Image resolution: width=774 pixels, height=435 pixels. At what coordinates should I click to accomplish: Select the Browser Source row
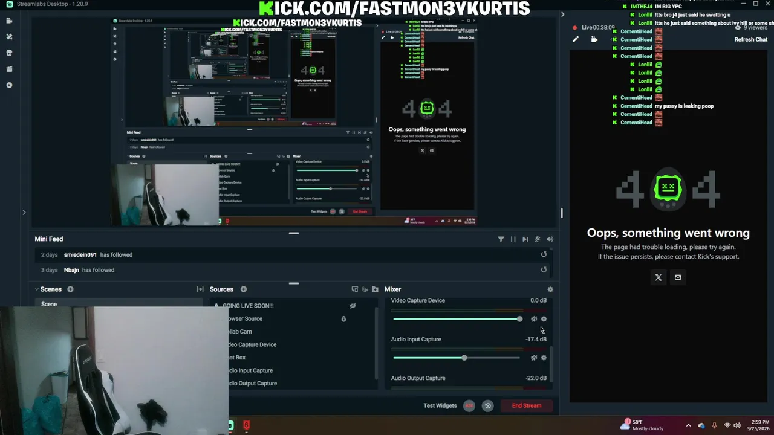click(x=292, y=319)
